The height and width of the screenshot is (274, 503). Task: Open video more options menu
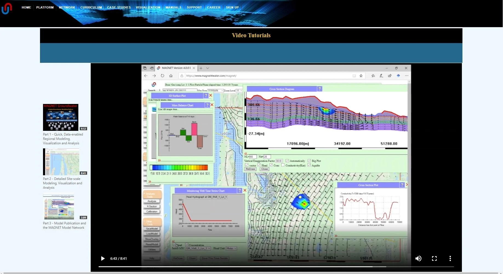(450, 258)
